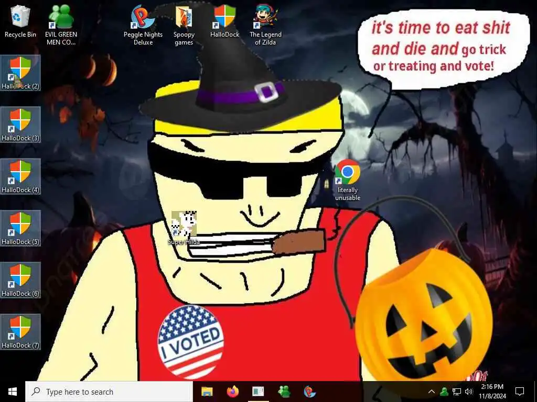Open the Spoopy games folder
The image size is (537, 402).
[x=184, y=25]
